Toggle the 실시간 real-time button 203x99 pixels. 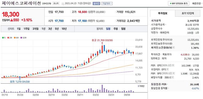(96, 4)
